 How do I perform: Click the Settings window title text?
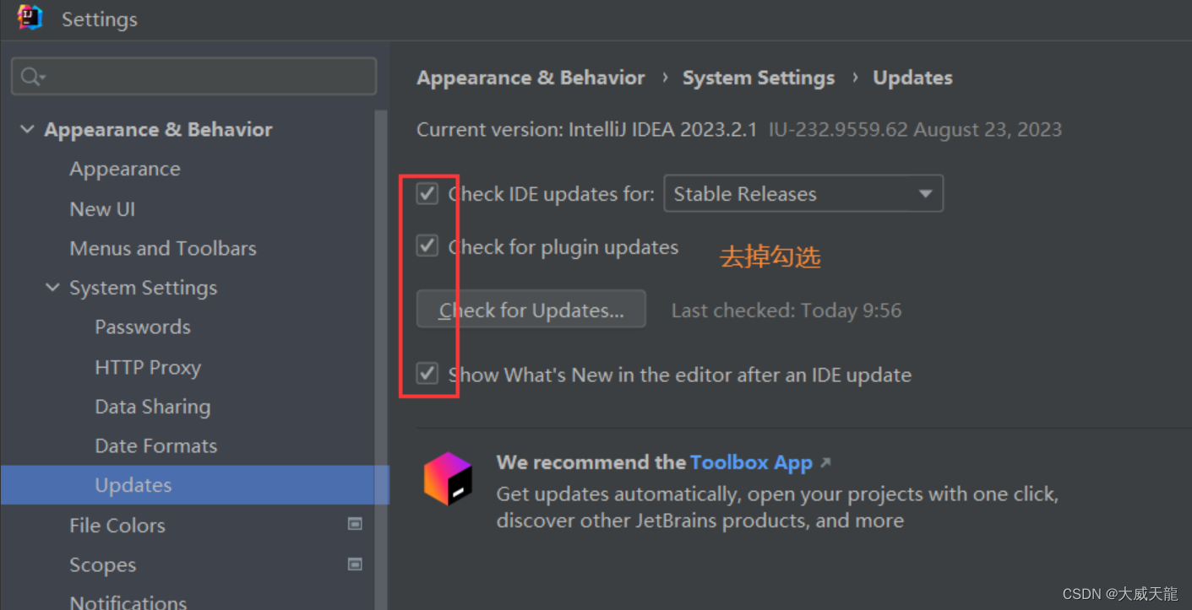point(100,19)
